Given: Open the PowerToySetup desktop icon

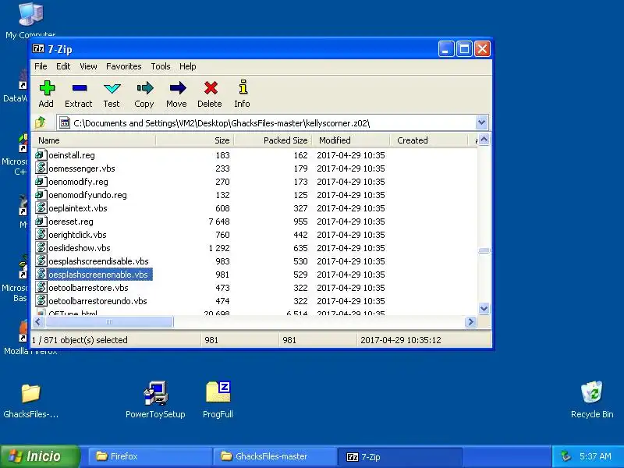Looking at the screenshot, I should pyautogui.click(x=155, y=394).
